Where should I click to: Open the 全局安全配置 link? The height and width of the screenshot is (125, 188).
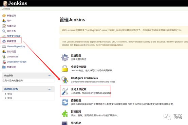coord(78,67)
